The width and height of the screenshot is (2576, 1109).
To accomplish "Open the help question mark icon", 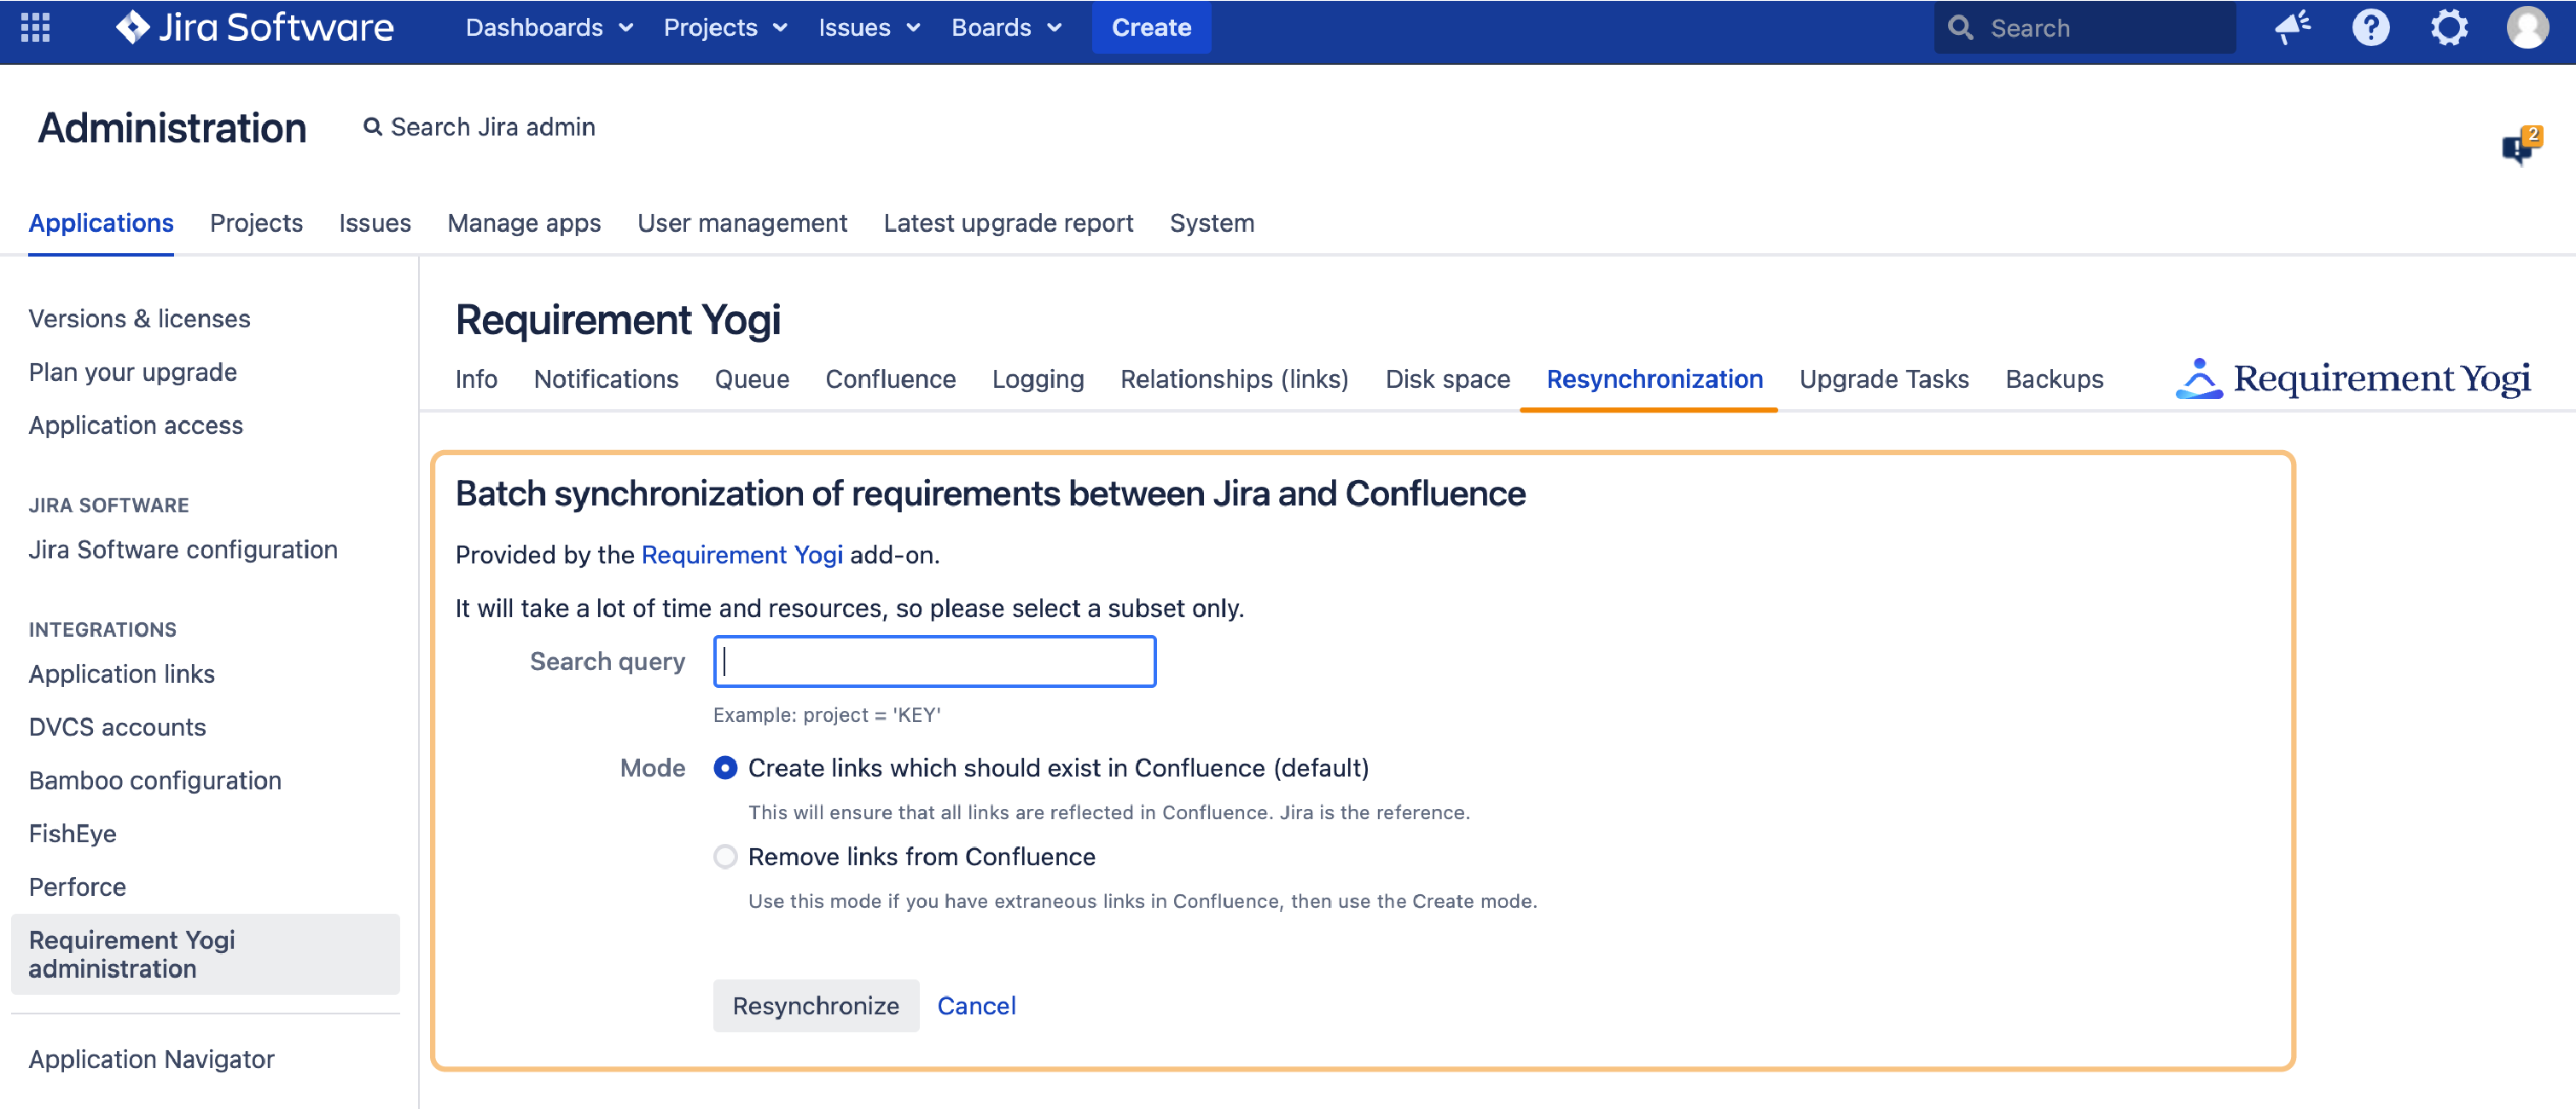I will pyautogui.click(x=2371, y=27).
